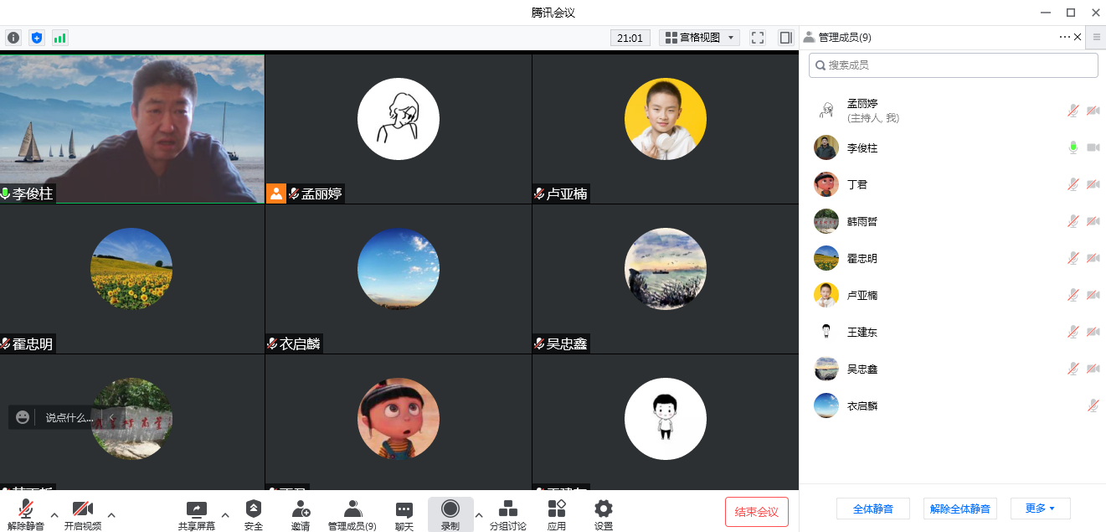This screenshot has width=1106, height=532.
Task: Click the meeting info icon
Action: coord(13,38)
